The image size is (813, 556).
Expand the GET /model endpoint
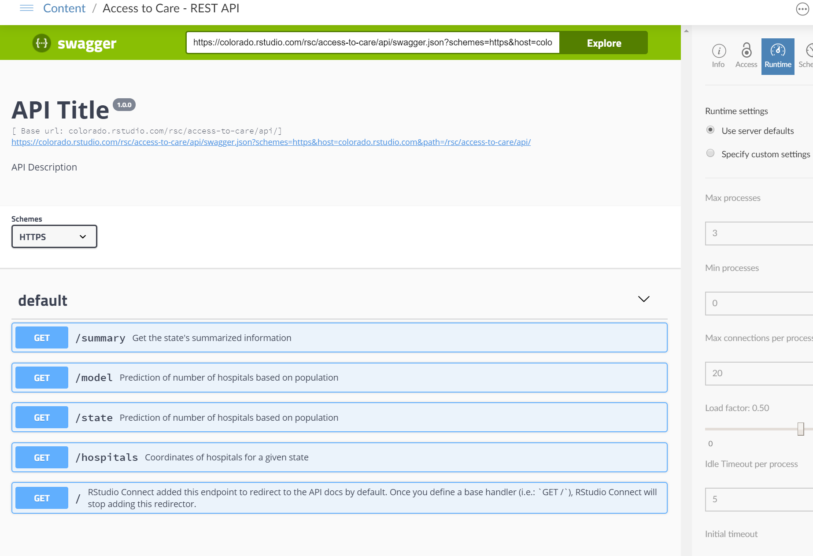(x=339, y=378)
